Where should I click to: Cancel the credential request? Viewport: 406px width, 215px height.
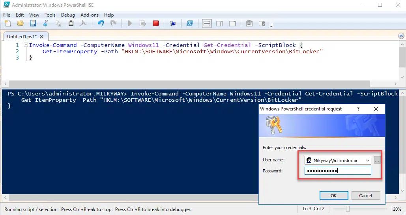click(366, 196)
